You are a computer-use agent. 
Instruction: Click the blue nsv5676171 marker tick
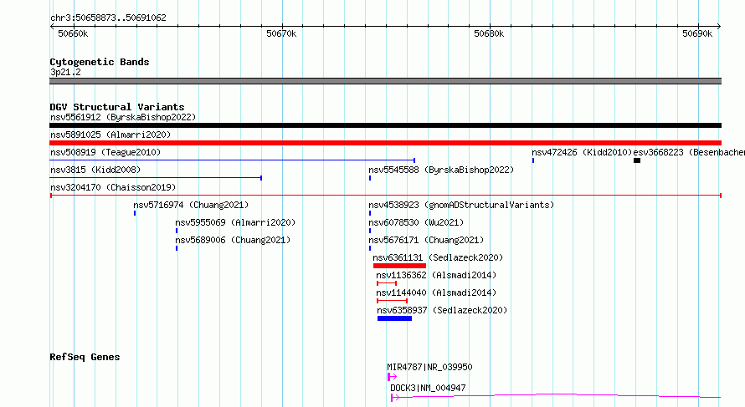pyautogui.click(x=370, y=248)
